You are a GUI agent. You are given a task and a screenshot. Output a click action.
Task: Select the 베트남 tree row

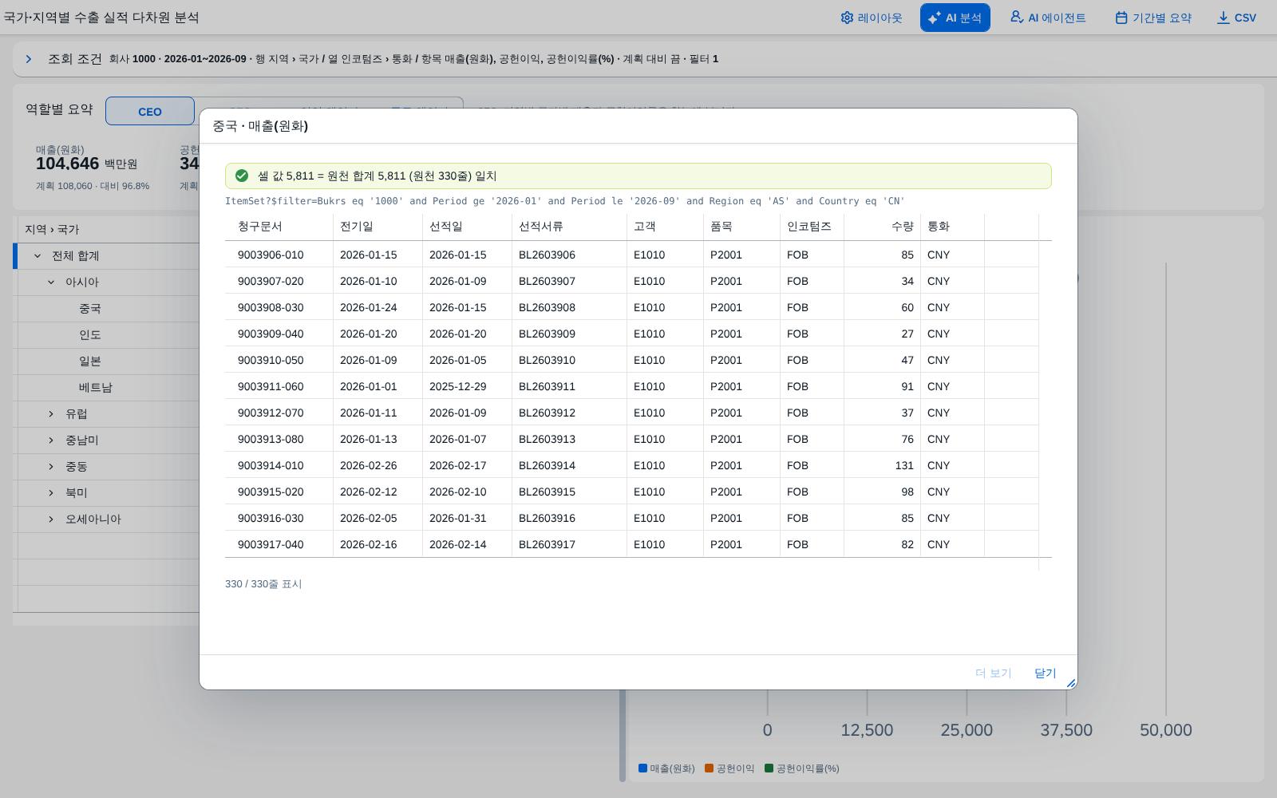point(106,388)
